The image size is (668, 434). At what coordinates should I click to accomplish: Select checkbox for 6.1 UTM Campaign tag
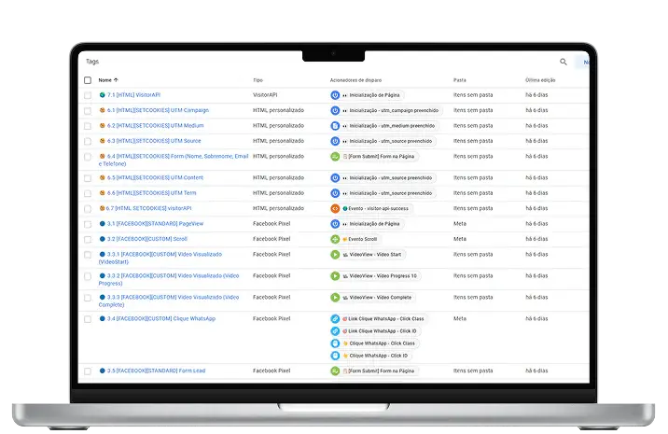(x=88, y=111)
